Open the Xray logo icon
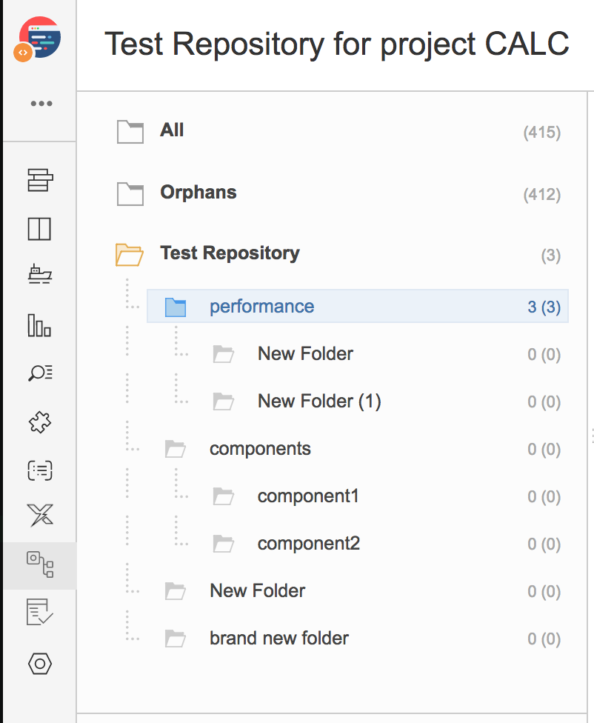This screenshot has width=594, height=723. 40,515
